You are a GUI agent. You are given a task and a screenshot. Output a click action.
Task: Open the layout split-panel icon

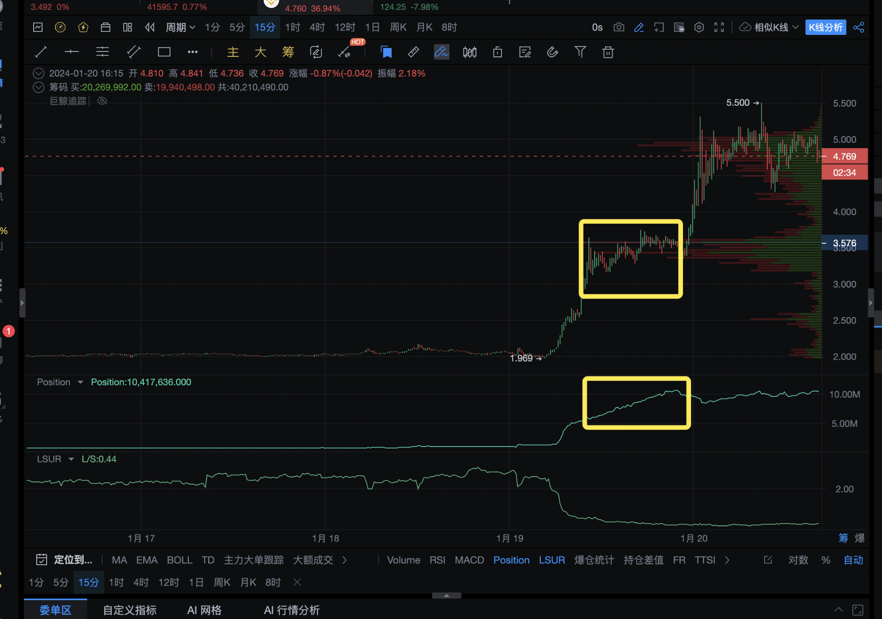coord(128,27)
